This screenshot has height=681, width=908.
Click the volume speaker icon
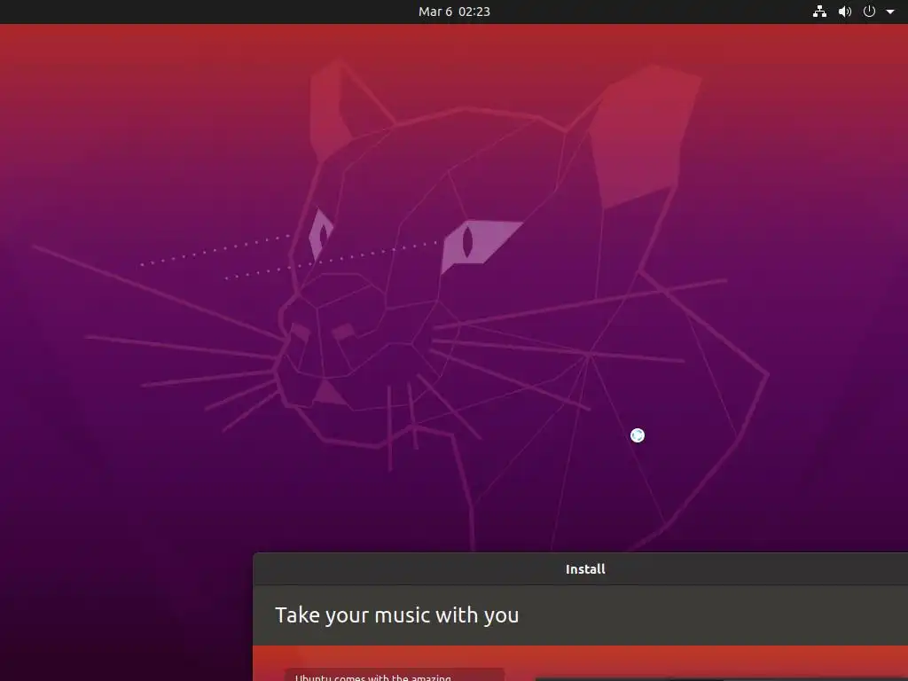[845, 12]
